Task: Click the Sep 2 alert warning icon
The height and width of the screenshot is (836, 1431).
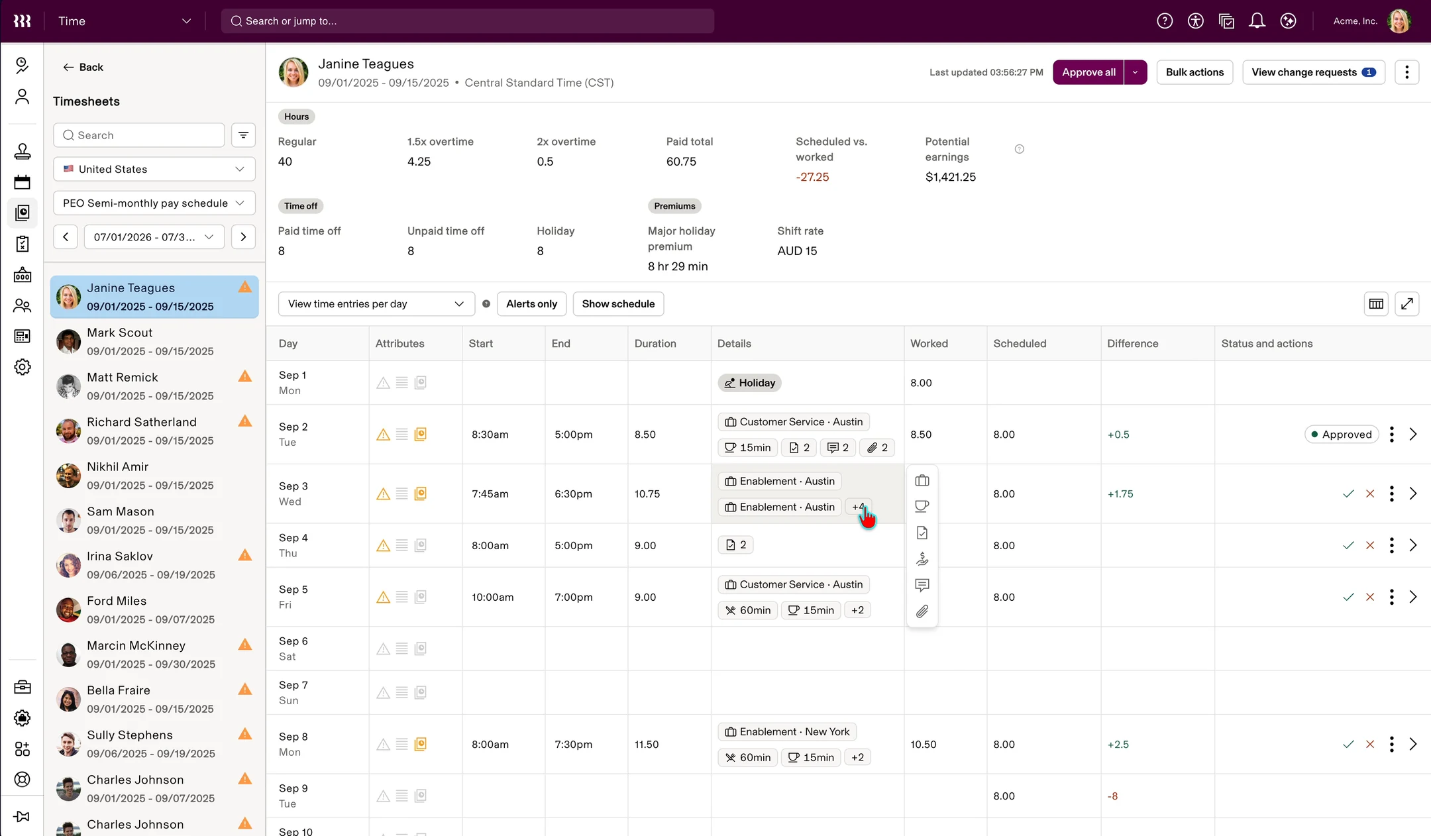Action: (383, 435)
